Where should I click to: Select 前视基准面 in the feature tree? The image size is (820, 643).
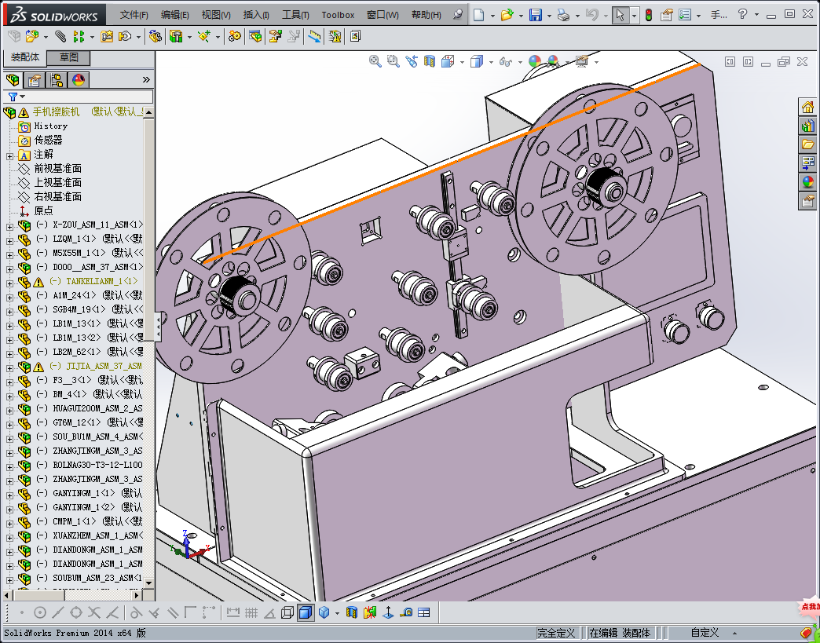tap(57, 169)
